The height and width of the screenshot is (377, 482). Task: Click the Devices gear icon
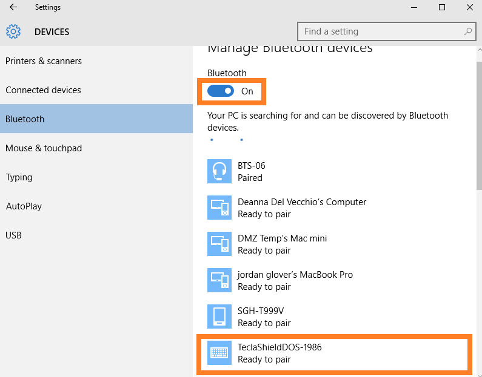pos(13,31)
